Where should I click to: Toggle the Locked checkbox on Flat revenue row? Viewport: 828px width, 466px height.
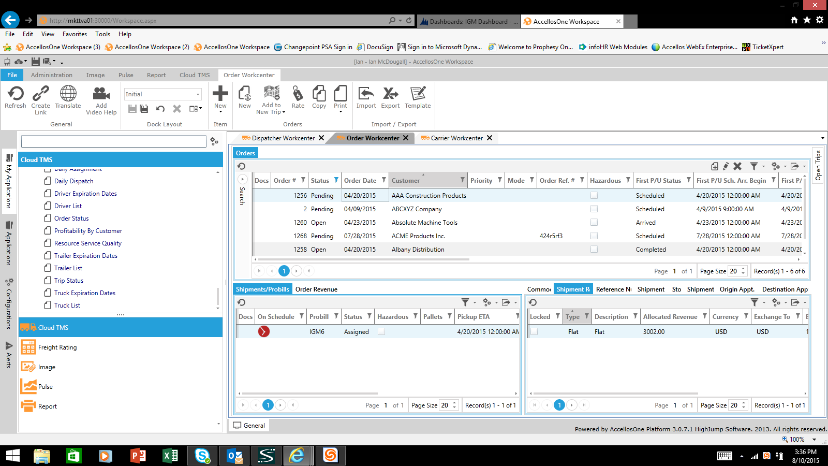[534, 332]
